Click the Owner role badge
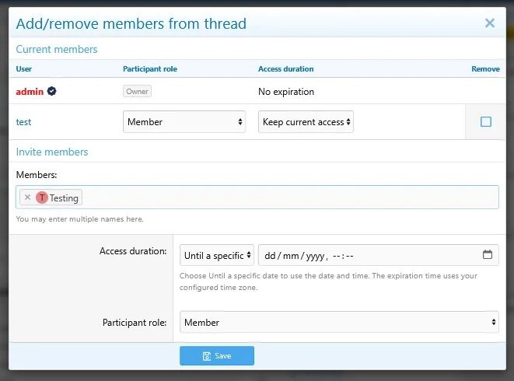This screenshot has height=381, width=514. click(x=138, y=91)
